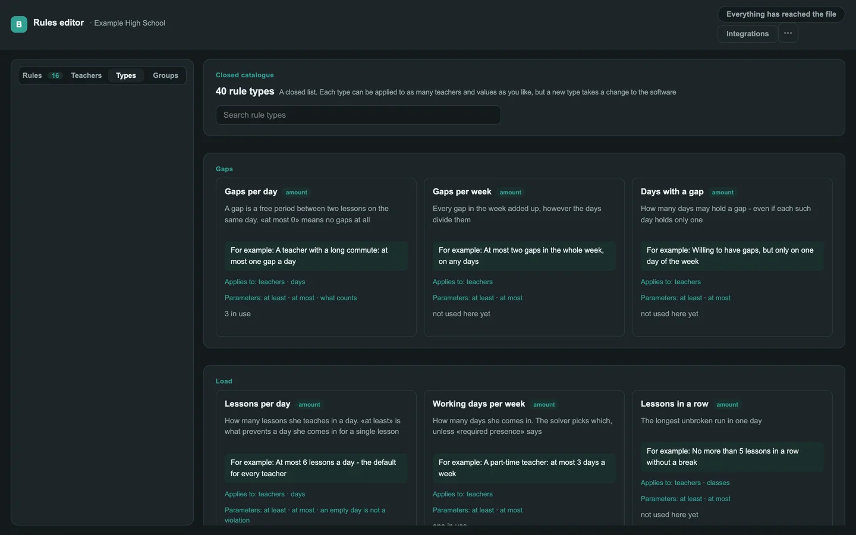
Task: Open the Gaps per week card title
Action: 462,191
